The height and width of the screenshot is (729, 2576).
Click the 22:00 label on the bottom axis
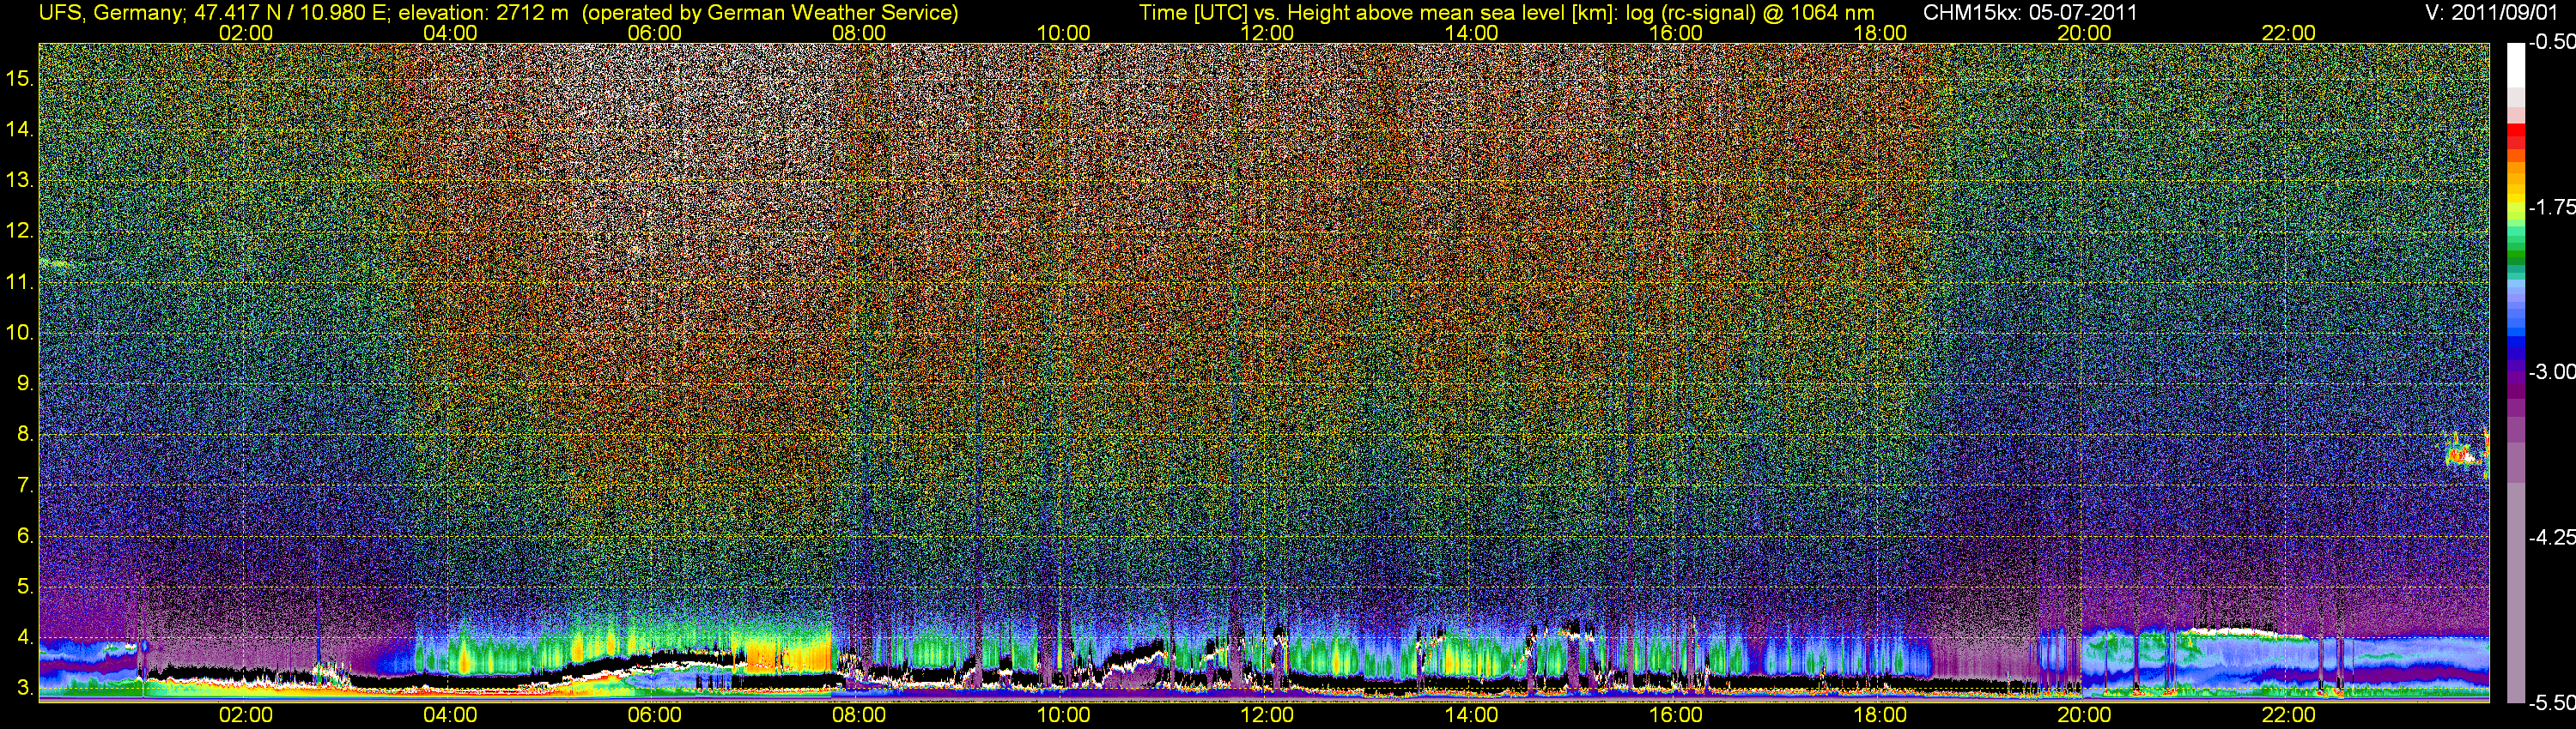click(x=2288, y=715)
